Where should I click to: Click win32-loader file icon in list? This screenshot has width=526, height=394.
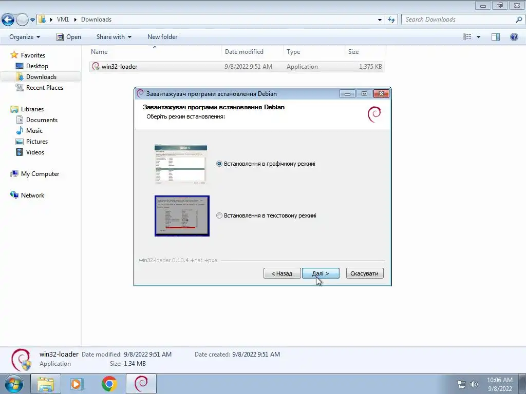coord(96,66)
